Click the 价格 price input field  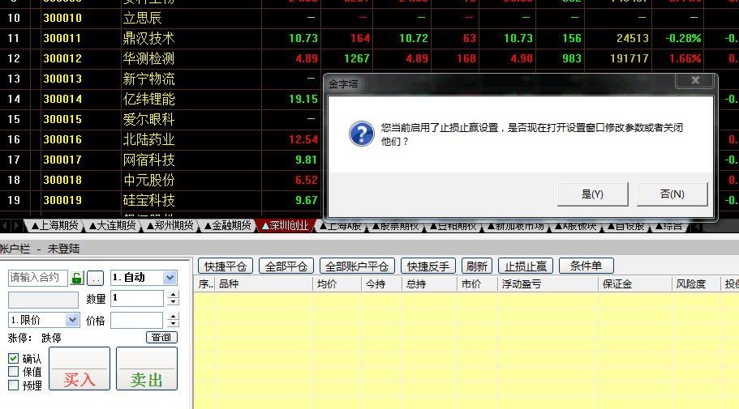click(136, 321)
